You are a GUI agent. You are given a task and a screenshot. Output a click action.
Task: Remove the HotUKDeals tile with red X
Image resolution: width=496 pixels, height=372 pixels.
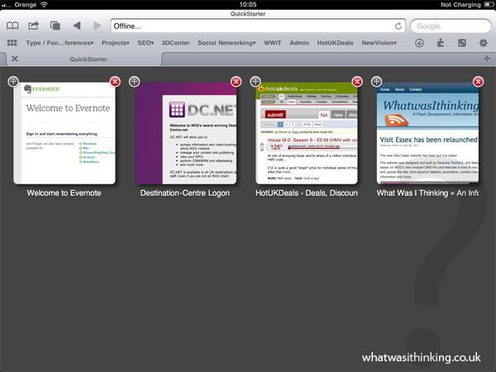[x=357, y=82]
